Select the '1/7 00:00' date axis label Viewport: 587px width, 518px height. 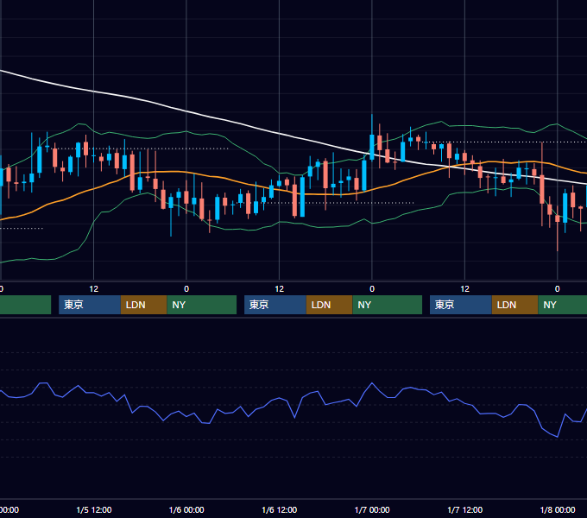point(372,509)
